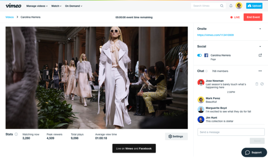The image size is (268, 158).
Task: Open the vimeo.com/113410009 link
Action: click(x=215, y=35)
